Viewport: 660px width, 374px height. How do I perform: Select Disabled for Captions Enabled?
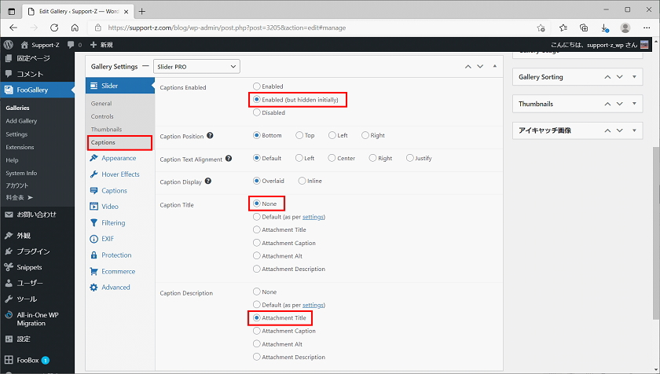pyautogui.click(x=256, y=113)
